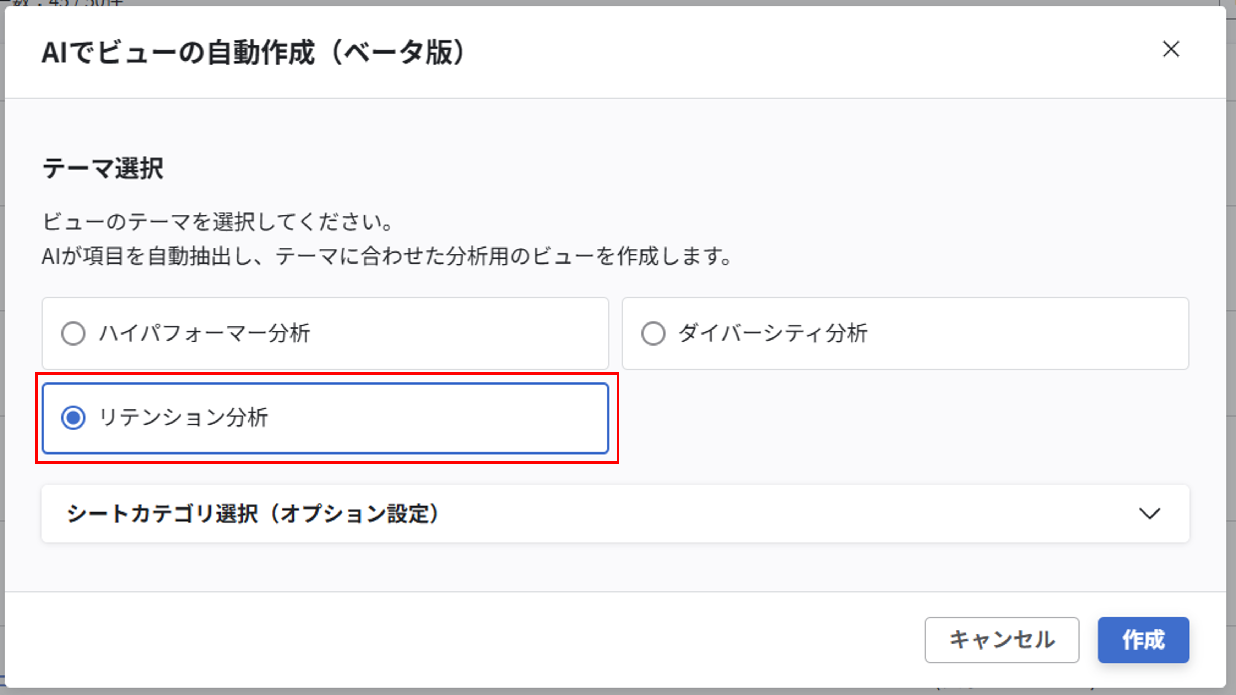Select the ダイバーシティ分析 radio button
The height and width of the screenshot is (695, 1236).
[x=653, y=333]
